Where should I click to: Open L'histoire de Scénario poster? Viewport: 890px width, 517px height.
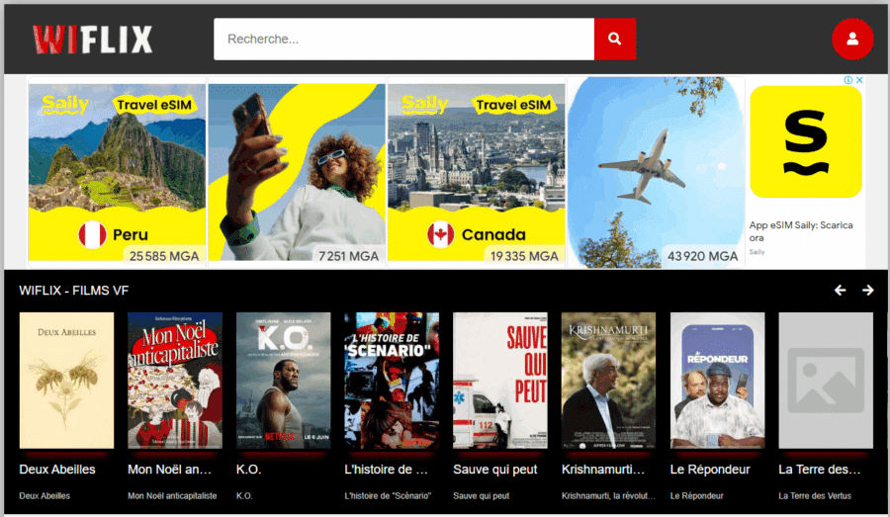392,381
